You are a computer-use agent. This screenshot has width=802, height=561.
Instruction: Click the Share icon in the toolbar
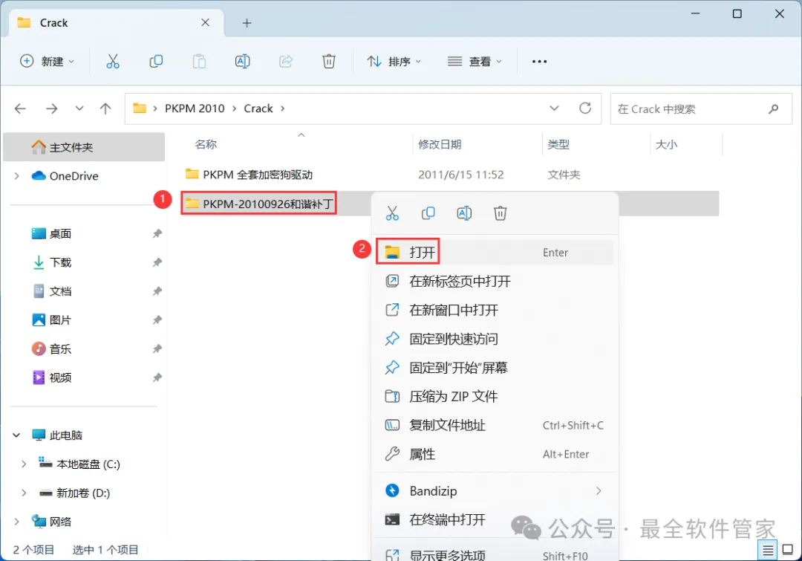click(x=285, y=62)
